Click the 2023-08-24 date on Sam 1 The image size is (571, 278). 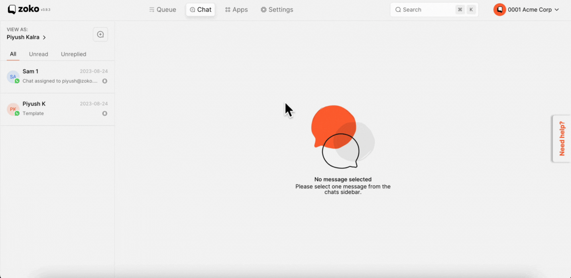click(x=94, y=71)
